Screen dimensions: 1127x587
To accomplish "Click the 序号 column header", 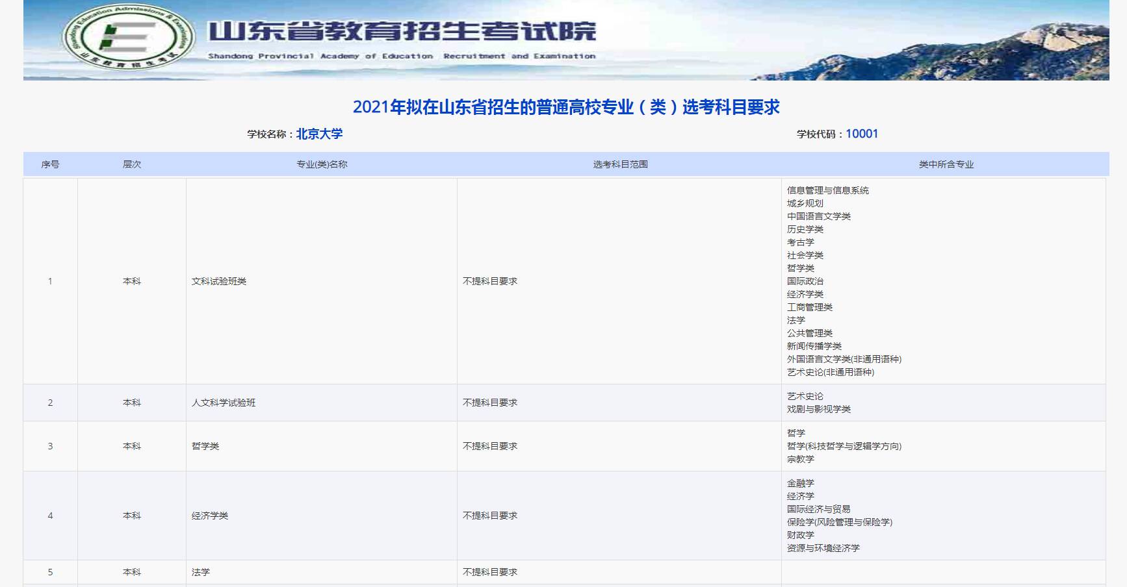I will click(x=50, y=164).
